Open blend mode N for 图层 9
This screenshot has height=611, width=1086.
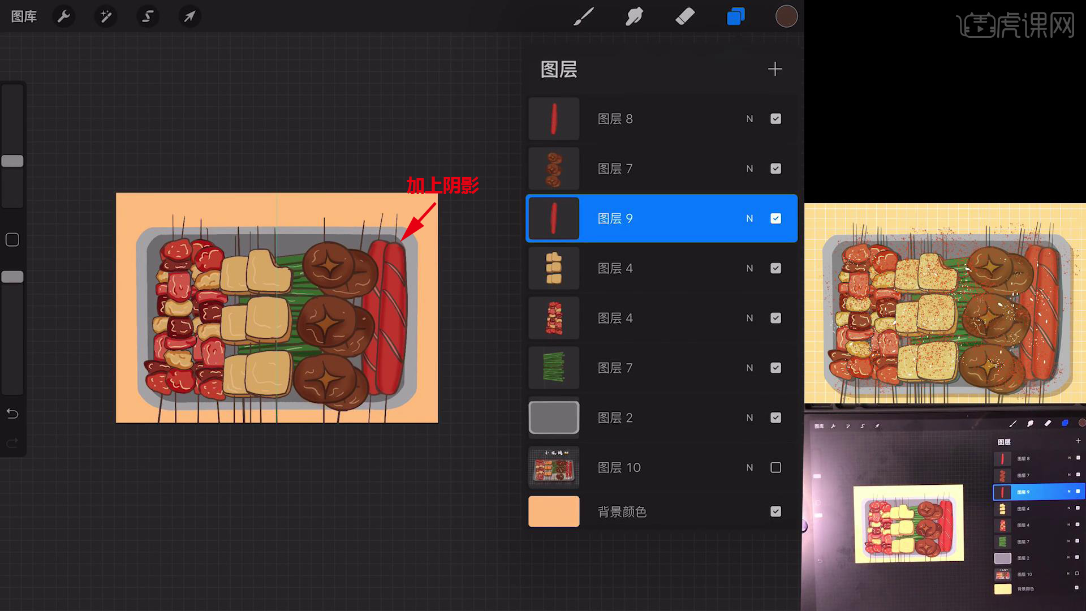click(x=749, y=218)
